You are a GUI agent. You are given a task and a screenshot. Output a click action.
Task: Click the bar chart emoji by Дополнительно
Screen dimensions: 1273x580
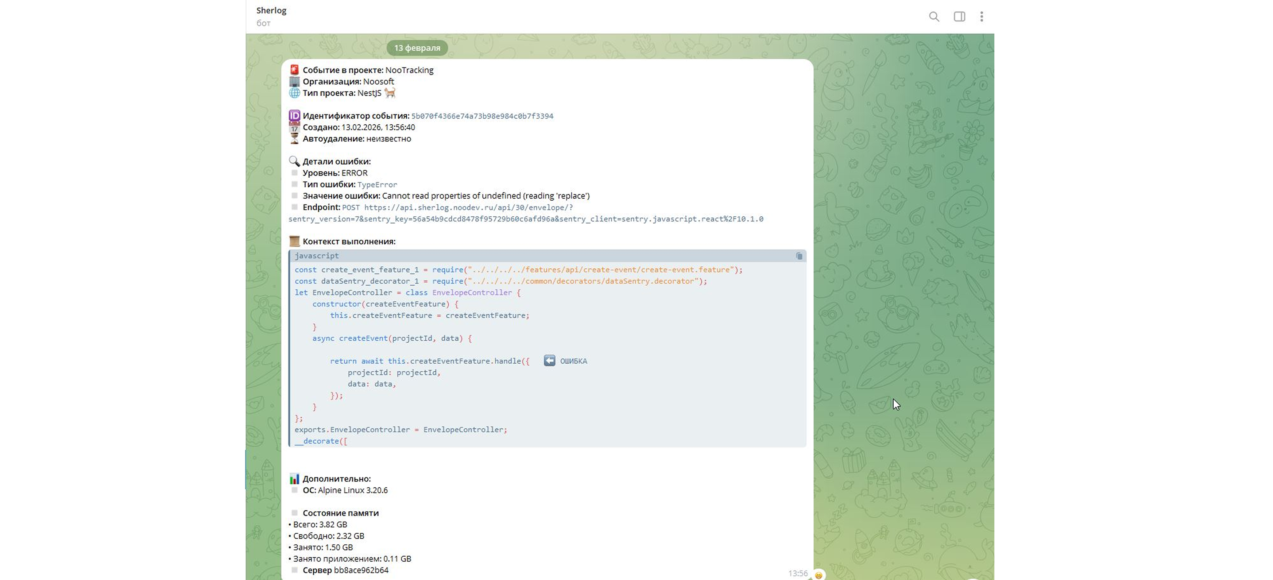294,479
